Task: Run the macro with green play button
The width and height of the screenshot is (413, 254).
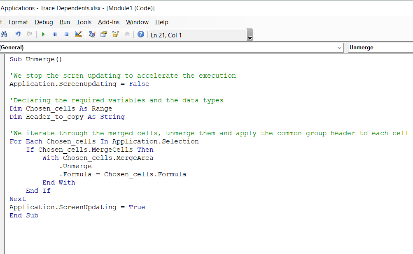Action: 43,35
